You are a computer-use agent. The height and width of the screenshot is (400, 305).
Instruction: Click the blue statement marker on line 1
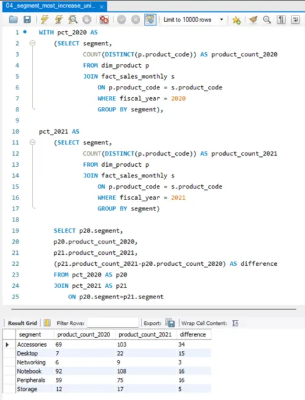[25, 32]
